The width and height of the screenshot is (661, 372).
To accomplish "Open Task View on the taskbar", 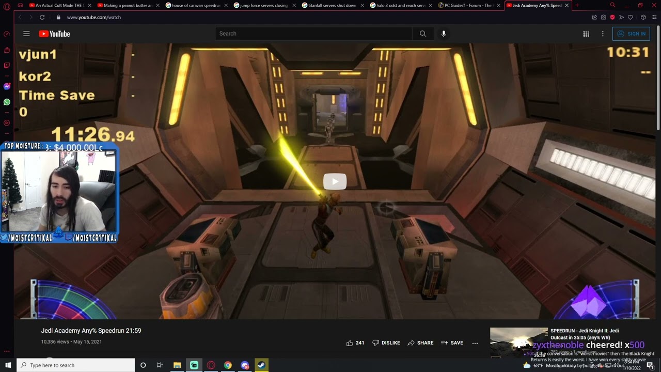I will [160, 365].
